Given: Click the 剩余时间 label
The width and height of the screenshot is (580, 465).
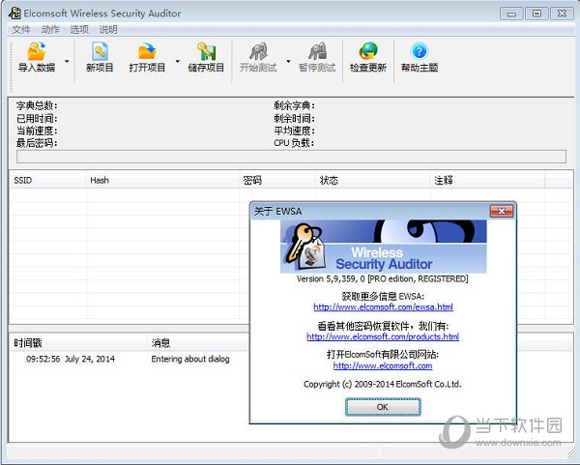Looking at the screenshot, I should [x=295, y=118].
